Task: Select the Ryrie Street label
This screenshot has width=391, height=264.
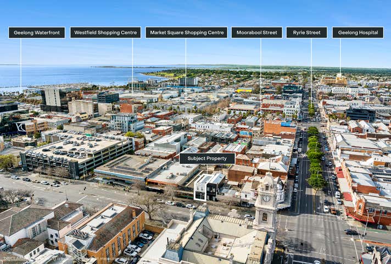Action: click(306, 32)
